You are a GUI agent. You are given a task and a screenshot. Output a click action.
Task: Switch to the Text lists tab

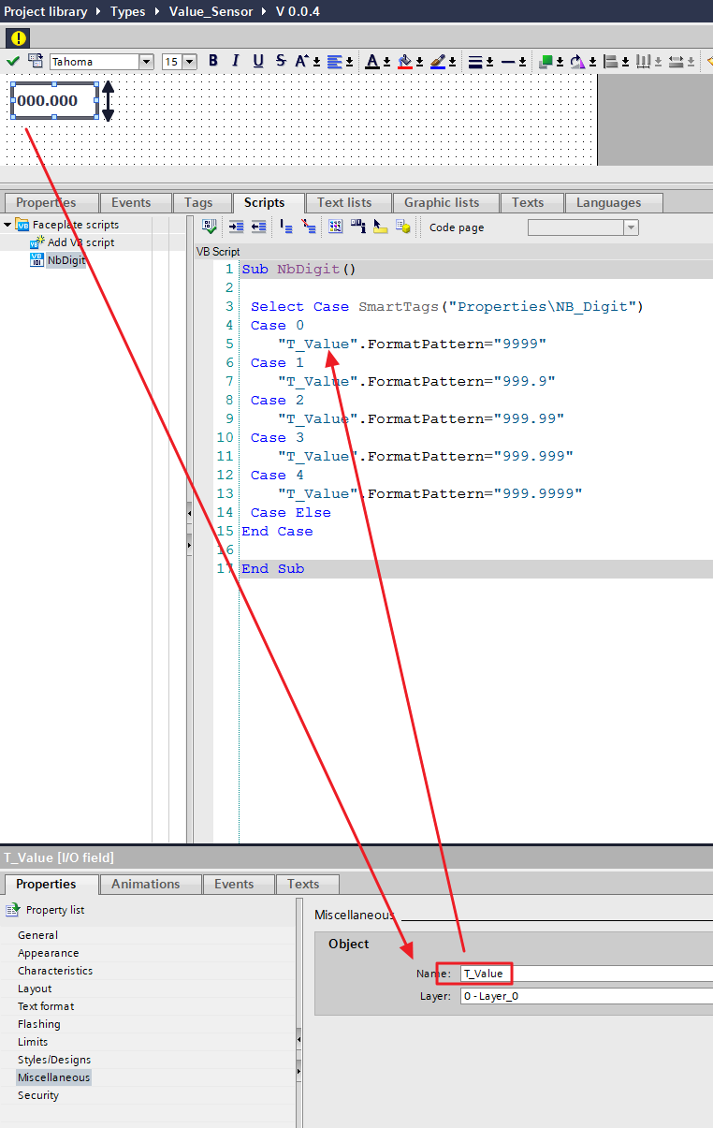344,202
